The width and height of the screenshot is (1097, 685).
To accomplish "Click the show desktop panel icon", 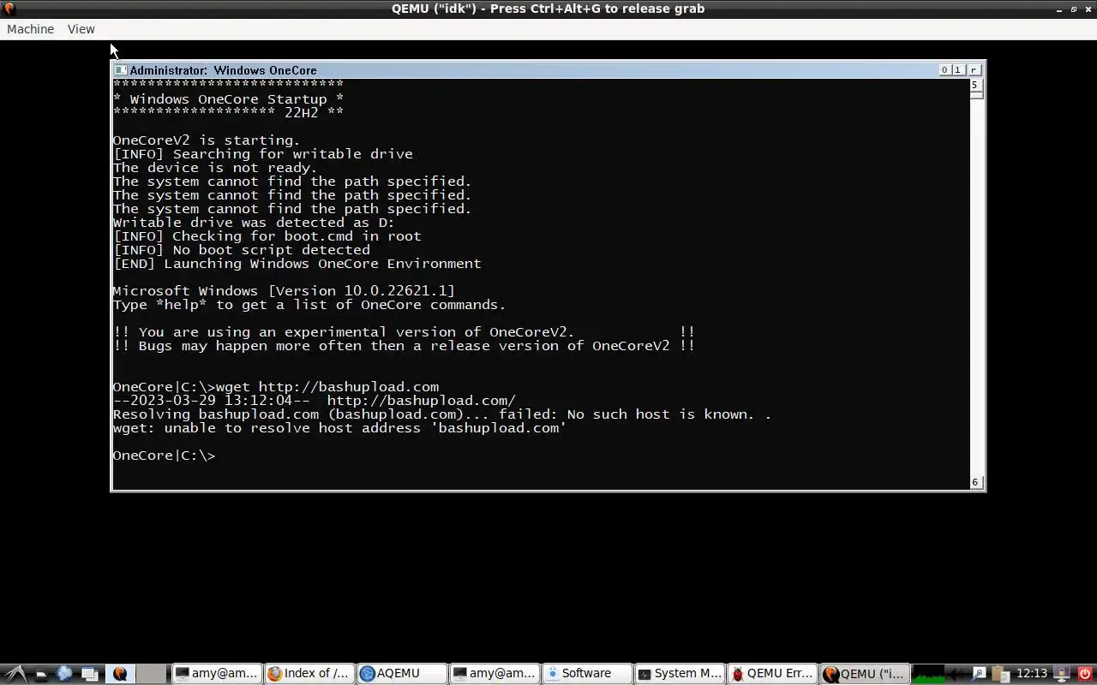I will click(90, 674).
